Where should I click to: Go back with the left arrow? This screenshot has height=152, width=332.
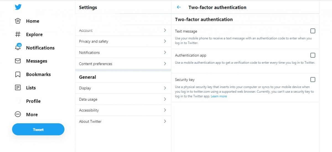(179, 7)
